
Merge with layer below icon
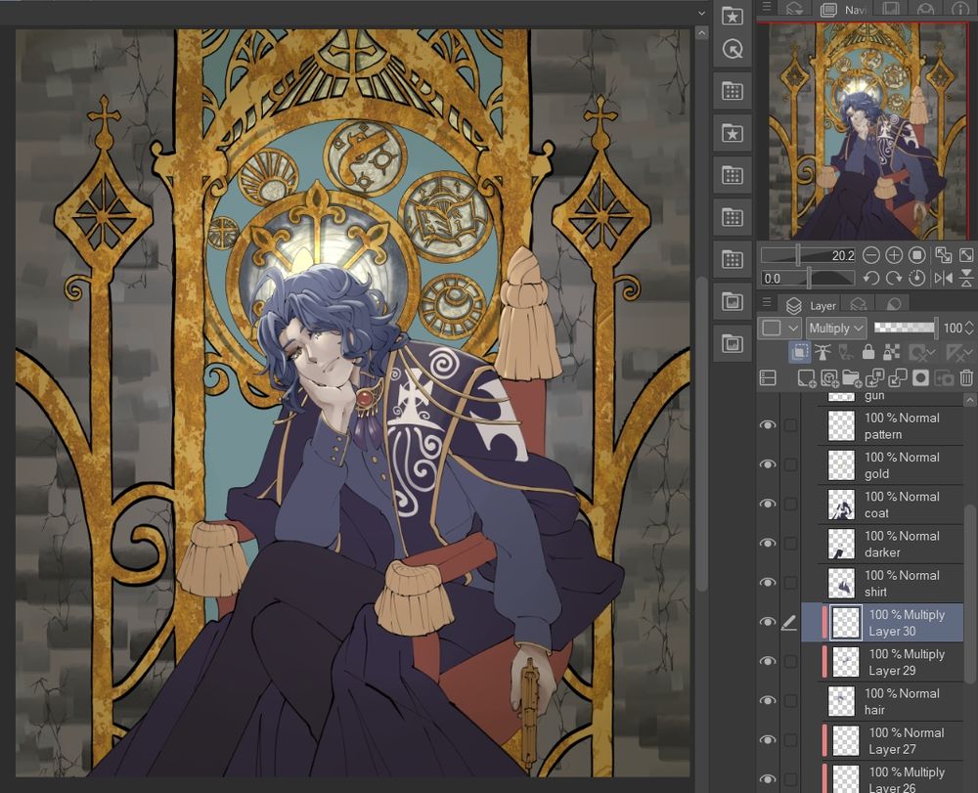pos(898,377)
